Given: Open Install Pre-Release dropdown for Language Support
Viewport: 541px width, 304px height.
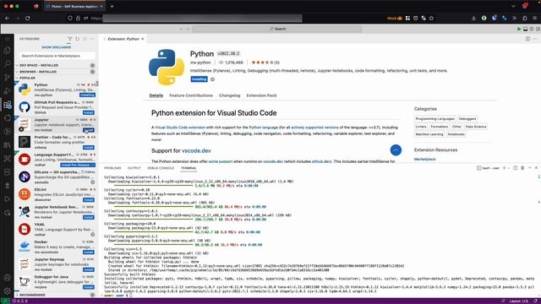Looking at the screenshot, I should tap(94, 166).
